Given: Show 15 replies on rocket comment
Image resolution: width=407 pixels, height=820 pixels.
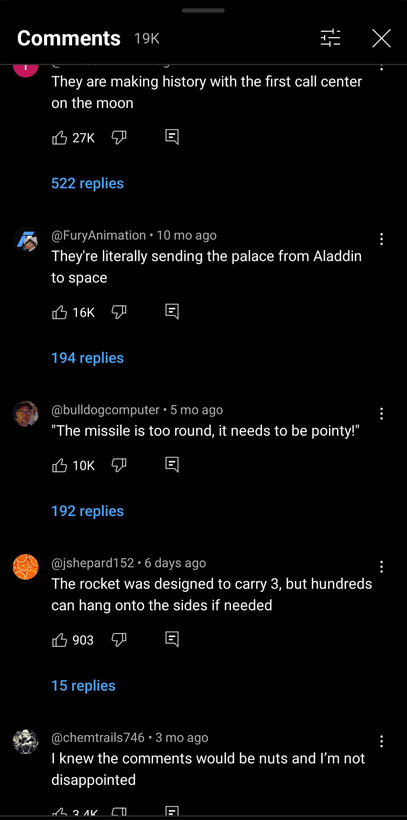Looking at the screenshot, I should pyautogui.click(x=83, y=685).
